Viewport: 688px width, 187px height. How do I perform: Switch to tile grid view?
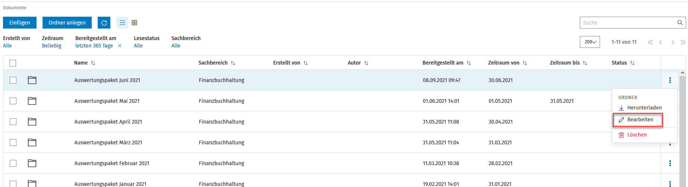point(135,23)
